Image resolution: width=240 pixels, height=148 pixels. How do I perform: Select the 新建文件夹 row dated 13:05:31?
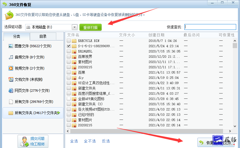(x=149, y=88)
